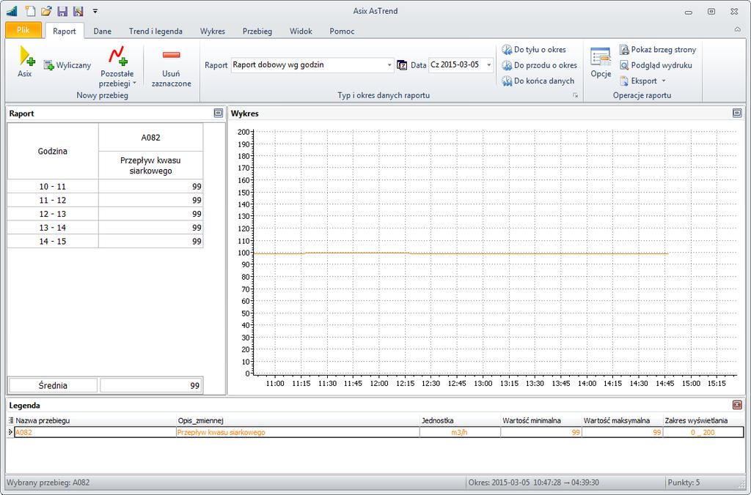Maximize the Raport panel
This screenshot has height=495, width=751.
point(219,113)
